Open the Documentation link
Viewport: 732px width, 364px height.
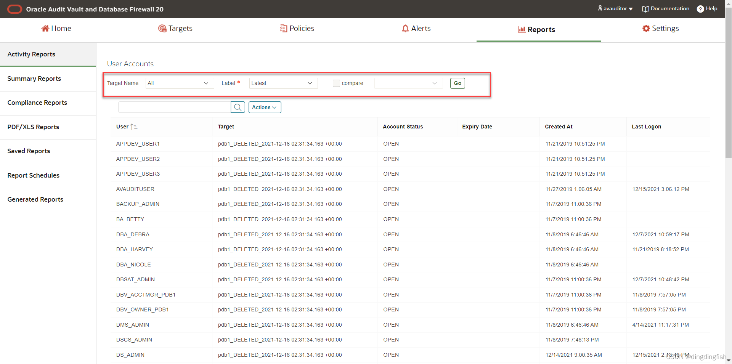tap(666, 8)
